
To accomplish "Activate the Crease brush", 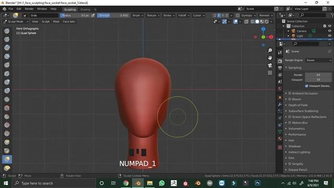I will pos(7,99).
